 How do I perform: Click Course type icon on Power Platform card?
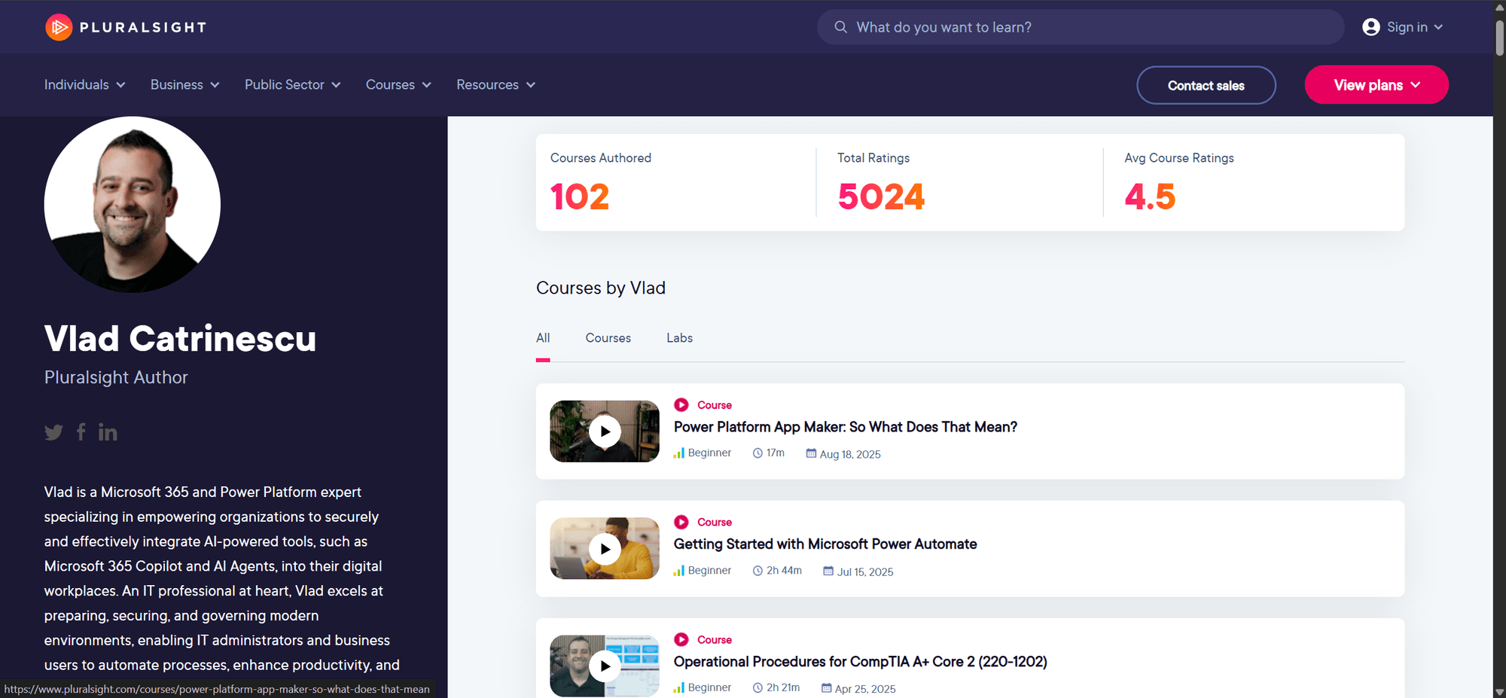681,405
